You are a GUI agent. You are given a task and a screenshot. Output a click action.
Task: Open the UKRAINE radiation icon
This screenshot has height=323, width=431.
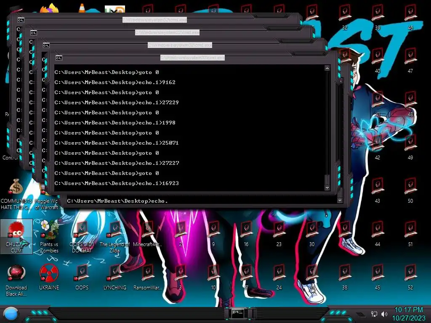pyautogui.click(x=49, y=277)
